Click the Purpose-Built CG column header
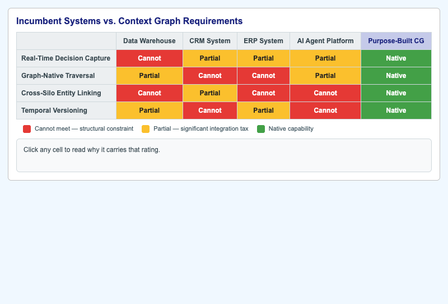The height and width of the screenshot is (304, 448). [x=396, y=41]
